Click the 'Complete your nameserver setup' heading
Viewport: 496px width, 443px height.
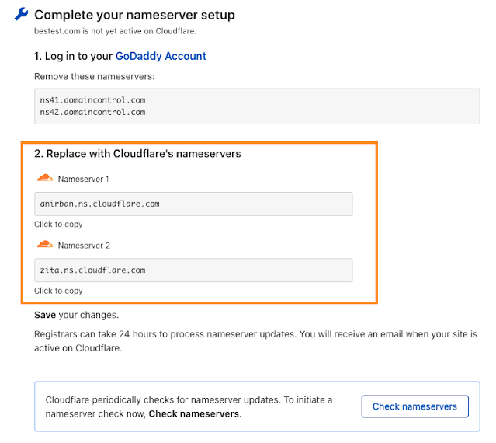(x=134, y=15)
